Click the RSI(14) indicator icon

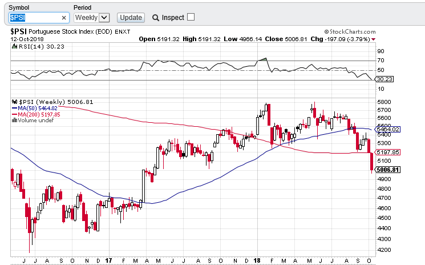coord(14,47)
